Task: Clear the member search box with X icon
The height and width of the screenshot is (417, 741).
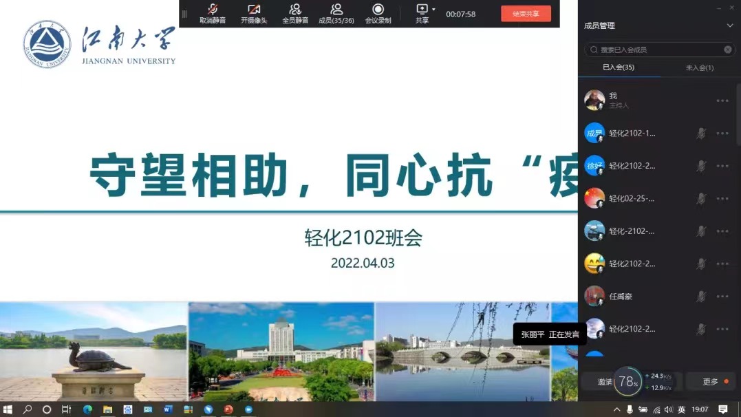Action: point(728,50)
